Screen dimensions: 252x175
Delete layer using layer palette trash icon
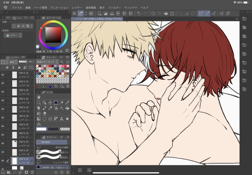click(x=32, y=172)
